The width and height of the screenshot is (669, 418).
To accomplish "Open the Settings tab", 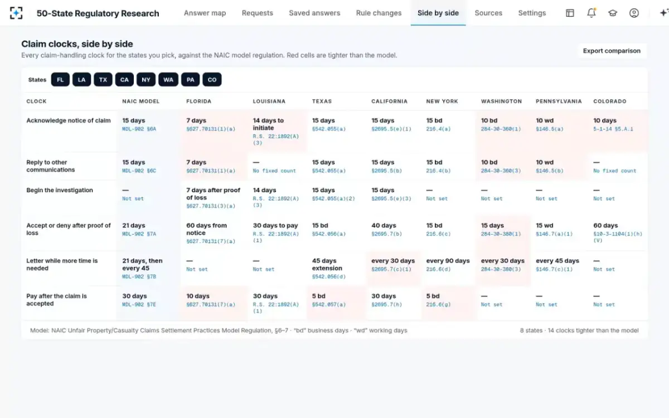I will (532, 13).
